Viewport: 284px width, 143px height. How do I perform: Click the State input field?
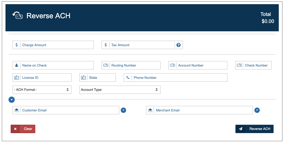coord(101,78)
